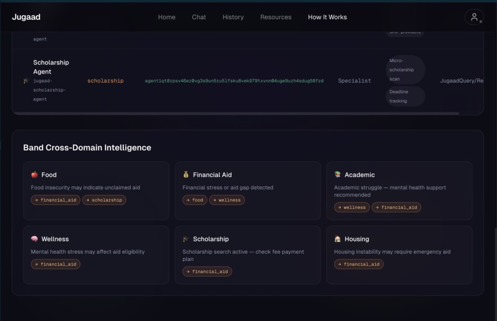
Task: Click 'Food insecurity may indicate unclaimed aid' text
Action: click(x=85, y=188)
